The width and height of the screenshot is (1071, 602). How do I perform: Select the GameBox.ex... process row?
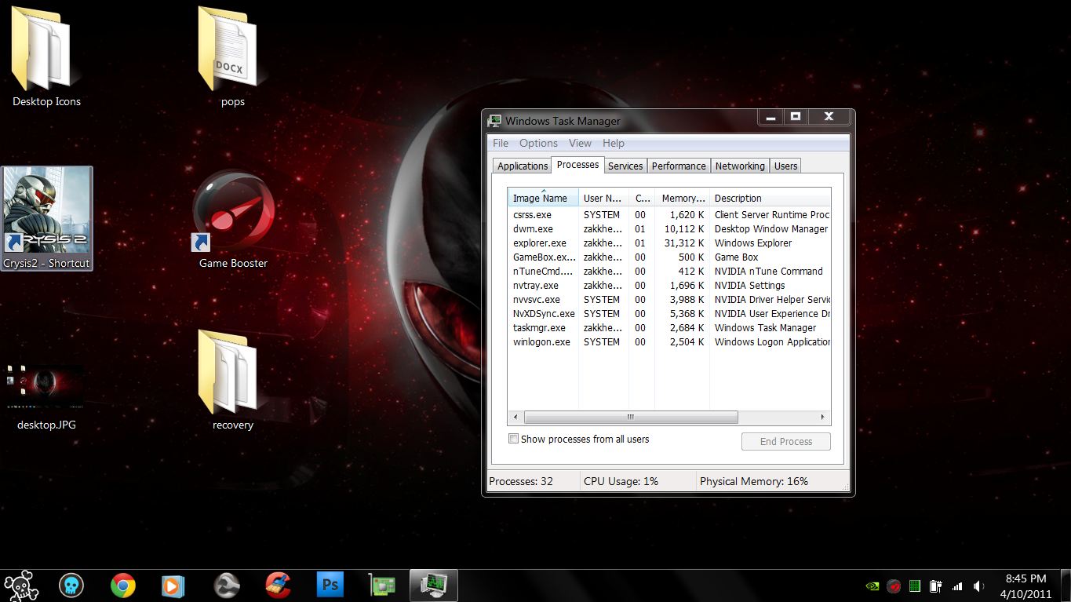(669, 257)
